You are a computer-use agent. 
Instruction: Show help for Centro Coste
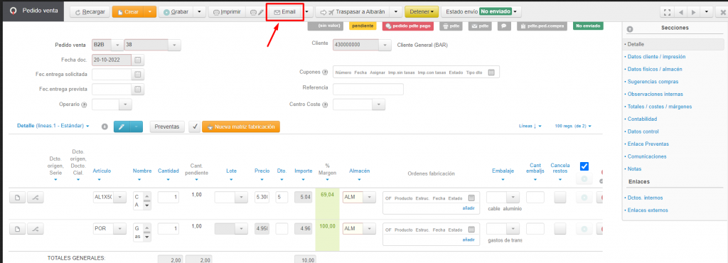[325, 104]
